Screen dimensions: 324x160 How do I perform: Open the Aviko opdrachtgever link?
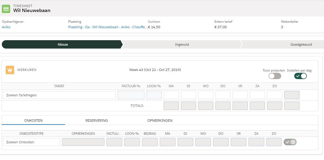point(6,27)
